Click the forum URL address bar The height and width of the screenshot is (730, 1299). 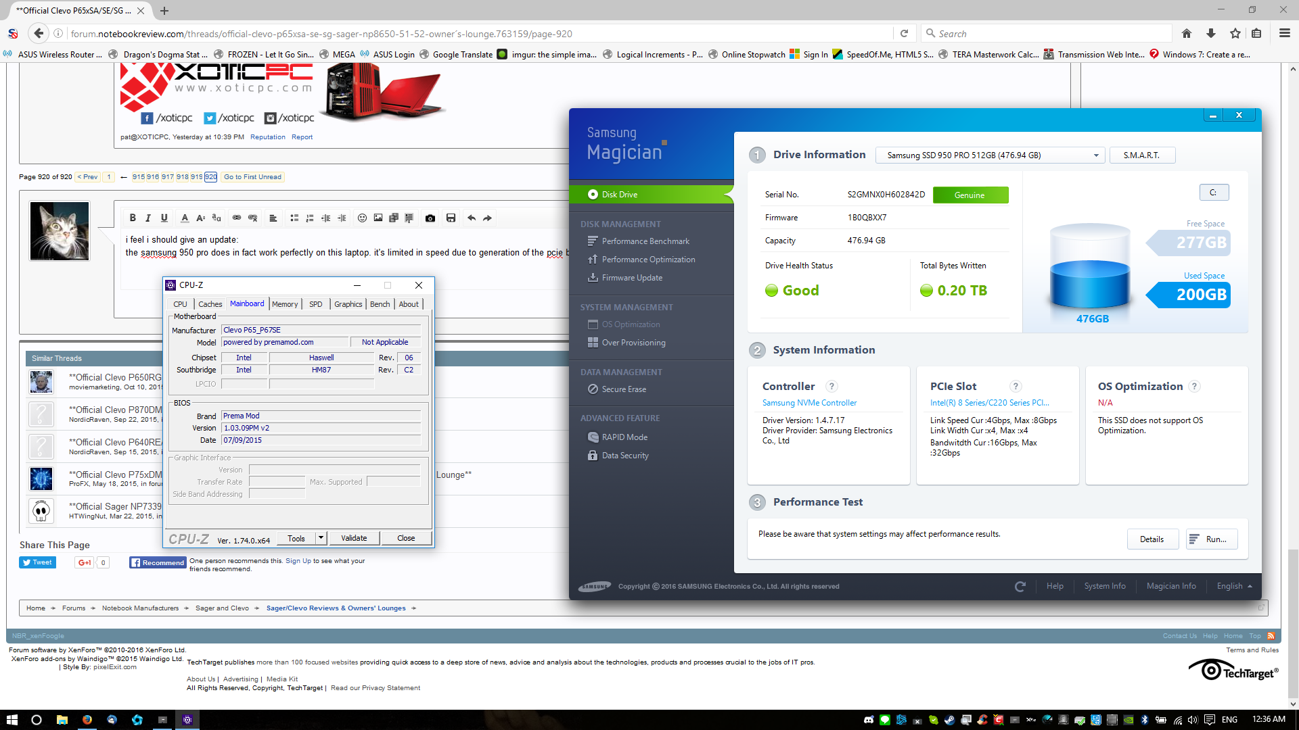click(x=480, y=33)
